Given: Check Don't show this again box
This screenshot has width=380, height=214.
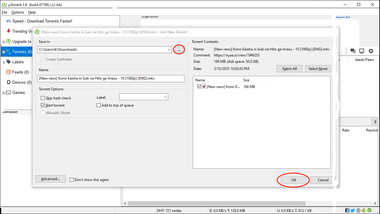Looking at the screenshot, I should (71, 180).
